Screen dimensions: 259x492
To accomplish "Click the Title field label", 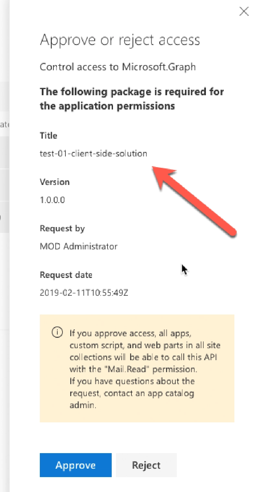I will [48, 136].
